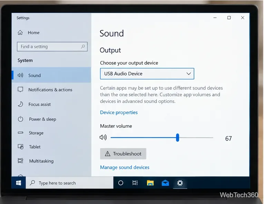Image resolution: width=264 pixels, height=204 pixels.
Task: Click the Multitasking icon in sidebar
Action: (21, 161)
